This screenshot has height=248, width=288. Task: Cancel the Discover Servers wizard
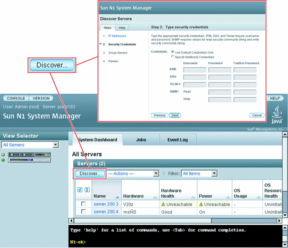257,116
